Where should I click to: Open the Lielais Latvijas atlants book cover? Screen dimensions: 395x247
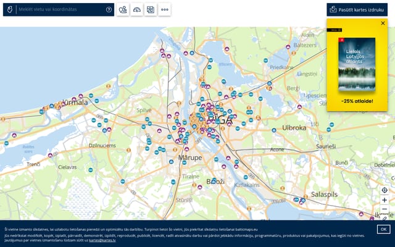coord(357,64)
